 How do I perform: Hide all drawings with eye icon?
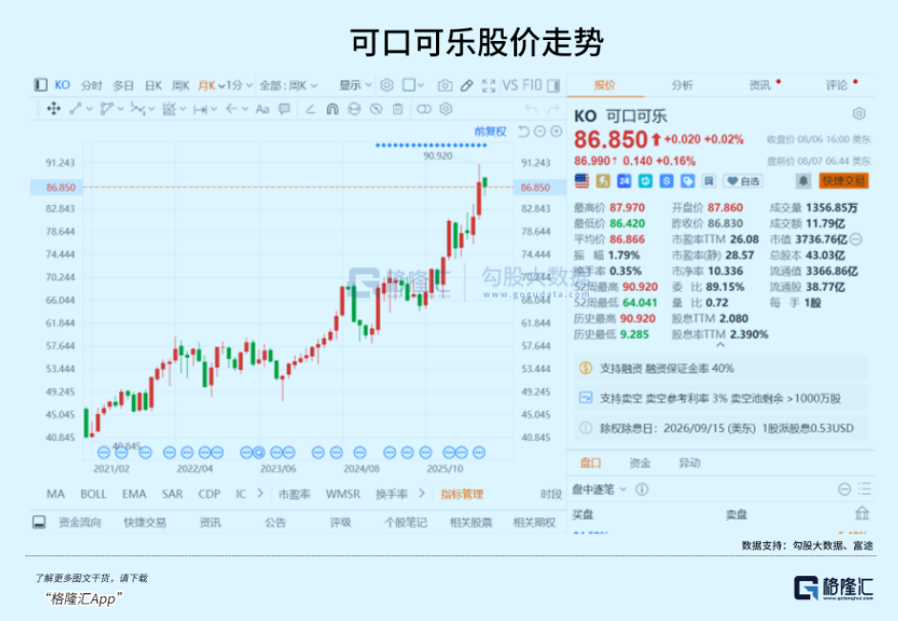[376, 109]
